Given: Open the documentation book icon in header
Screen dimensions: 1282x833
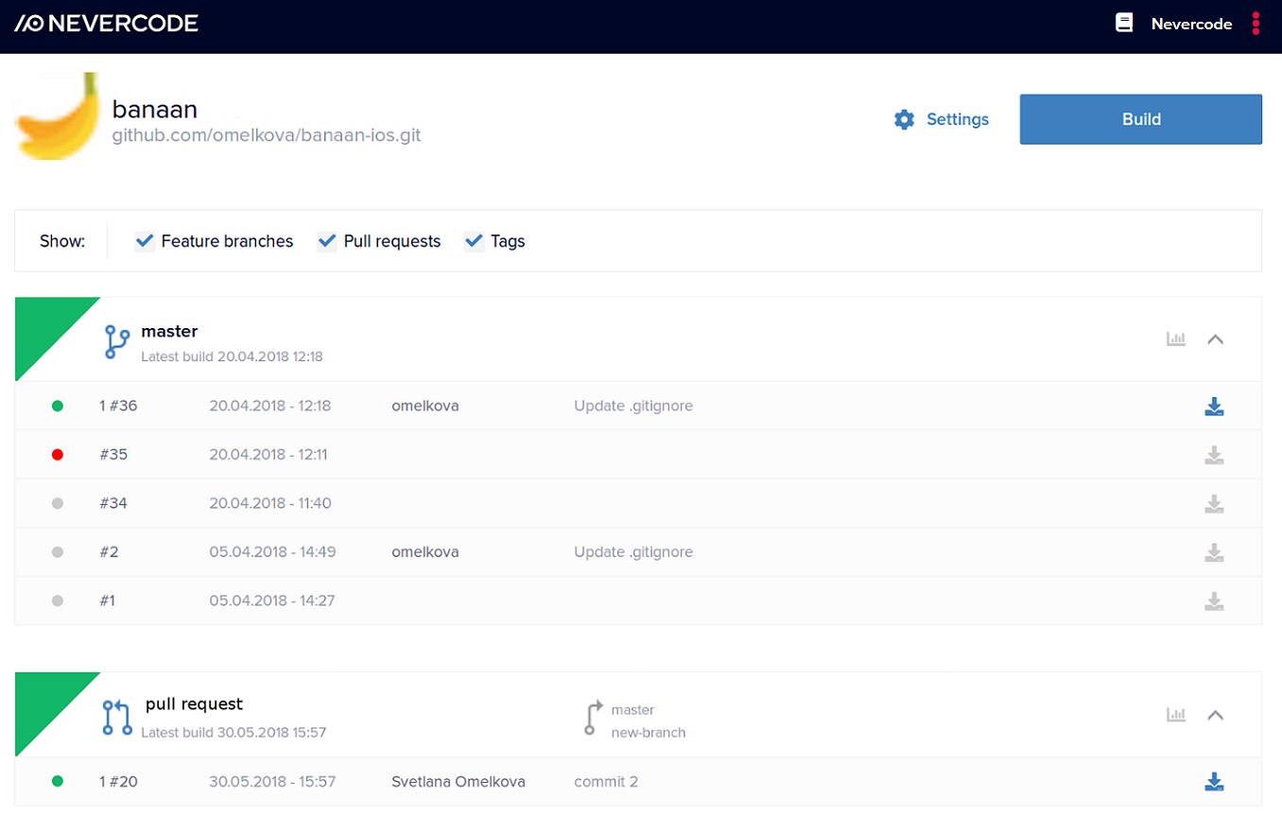Looking at the screenshot, I should point(1124,24).
